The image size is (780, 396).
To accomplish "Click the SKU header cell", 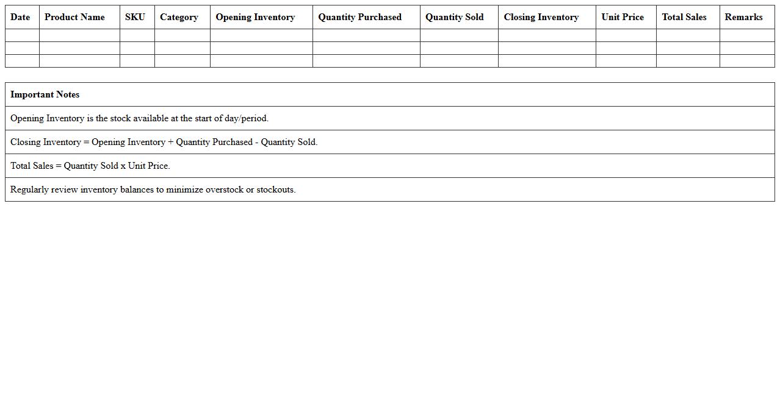I will (x=135, y=17).
